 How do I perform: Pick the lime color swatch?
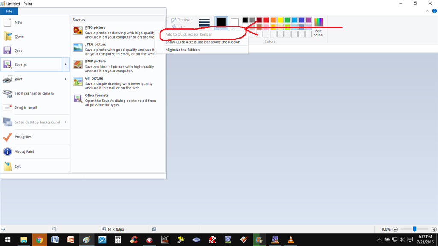coord(287,27)
